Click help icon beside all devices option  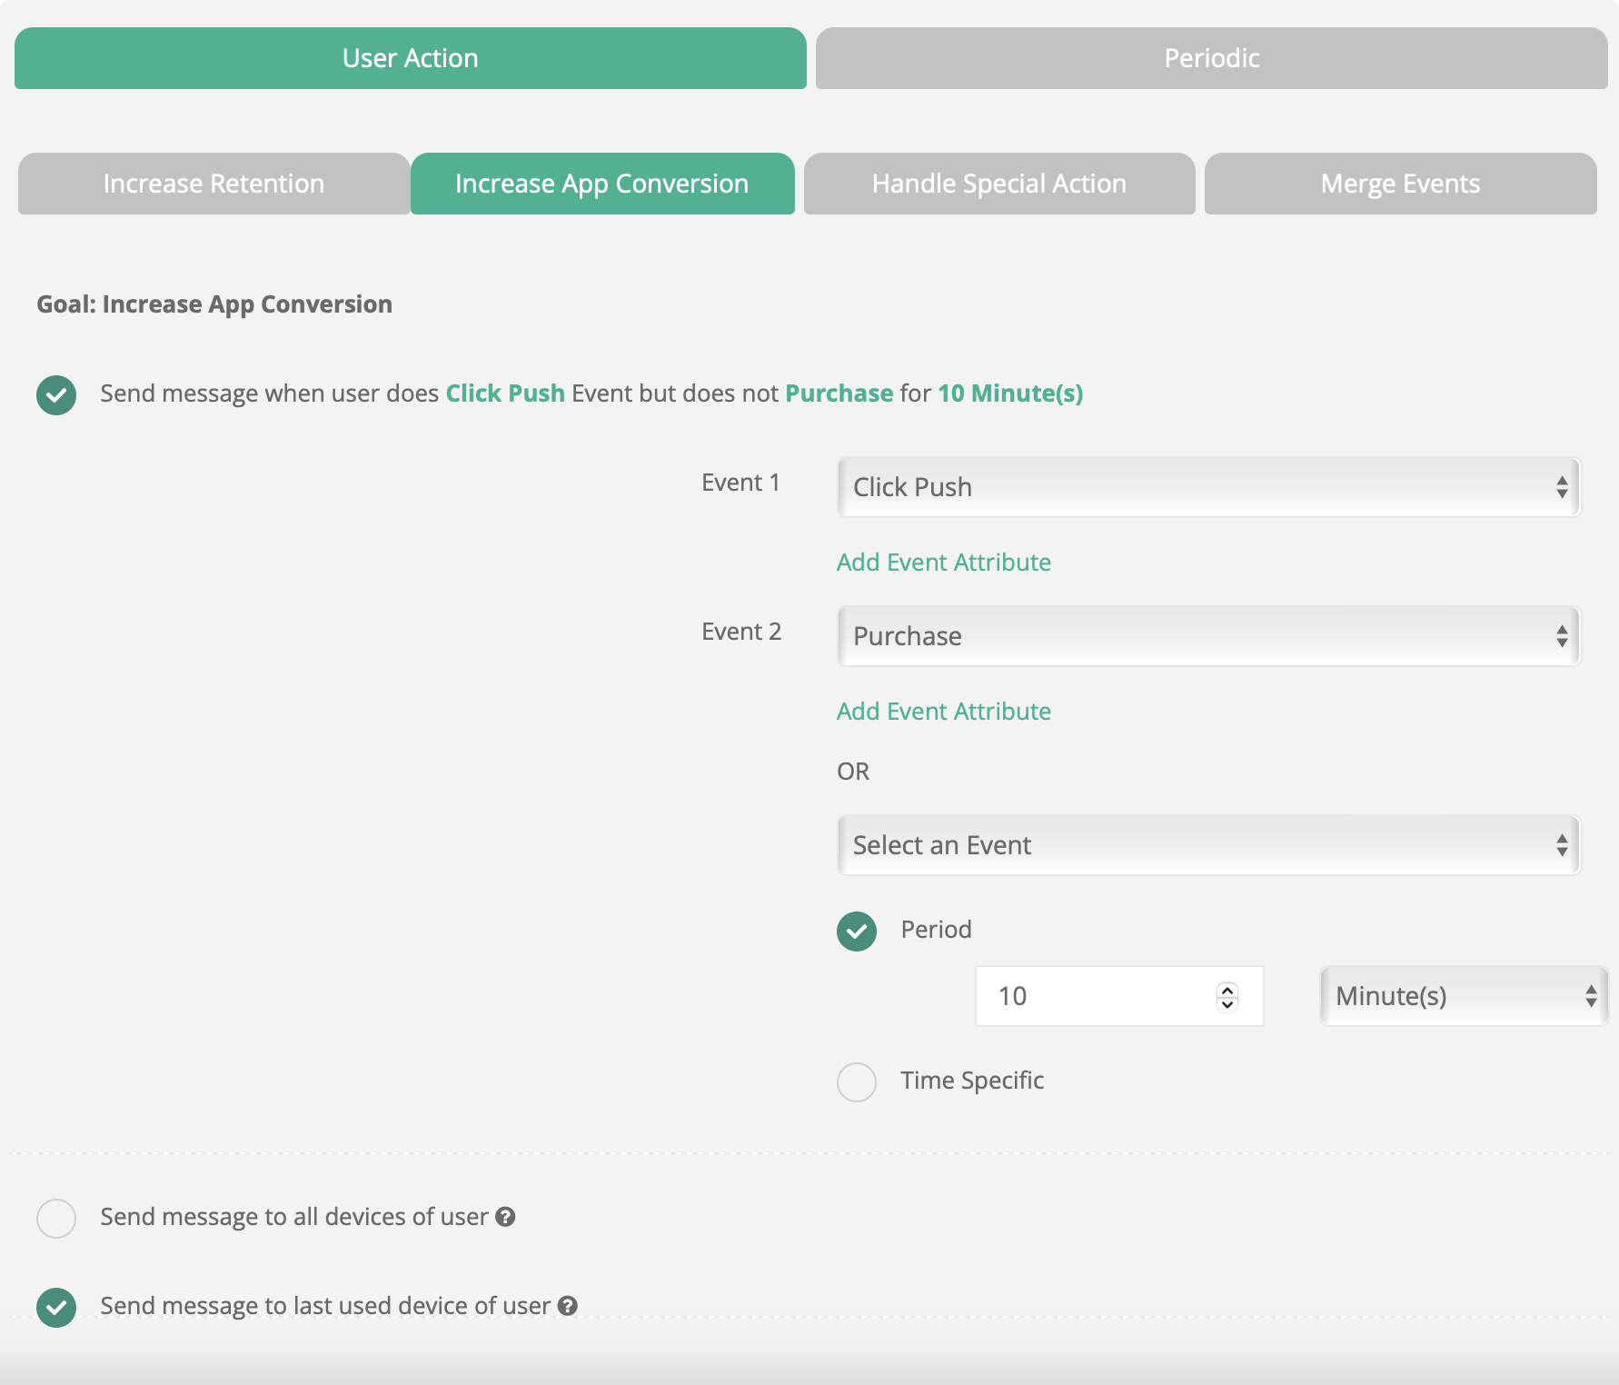pyautogui.click(x=505, y=1217)
